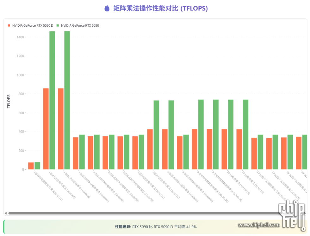
Task: Click the orange bar for 4位MX浮点矩阵乘法 (16x8x64)
Action: click(46, 129)
